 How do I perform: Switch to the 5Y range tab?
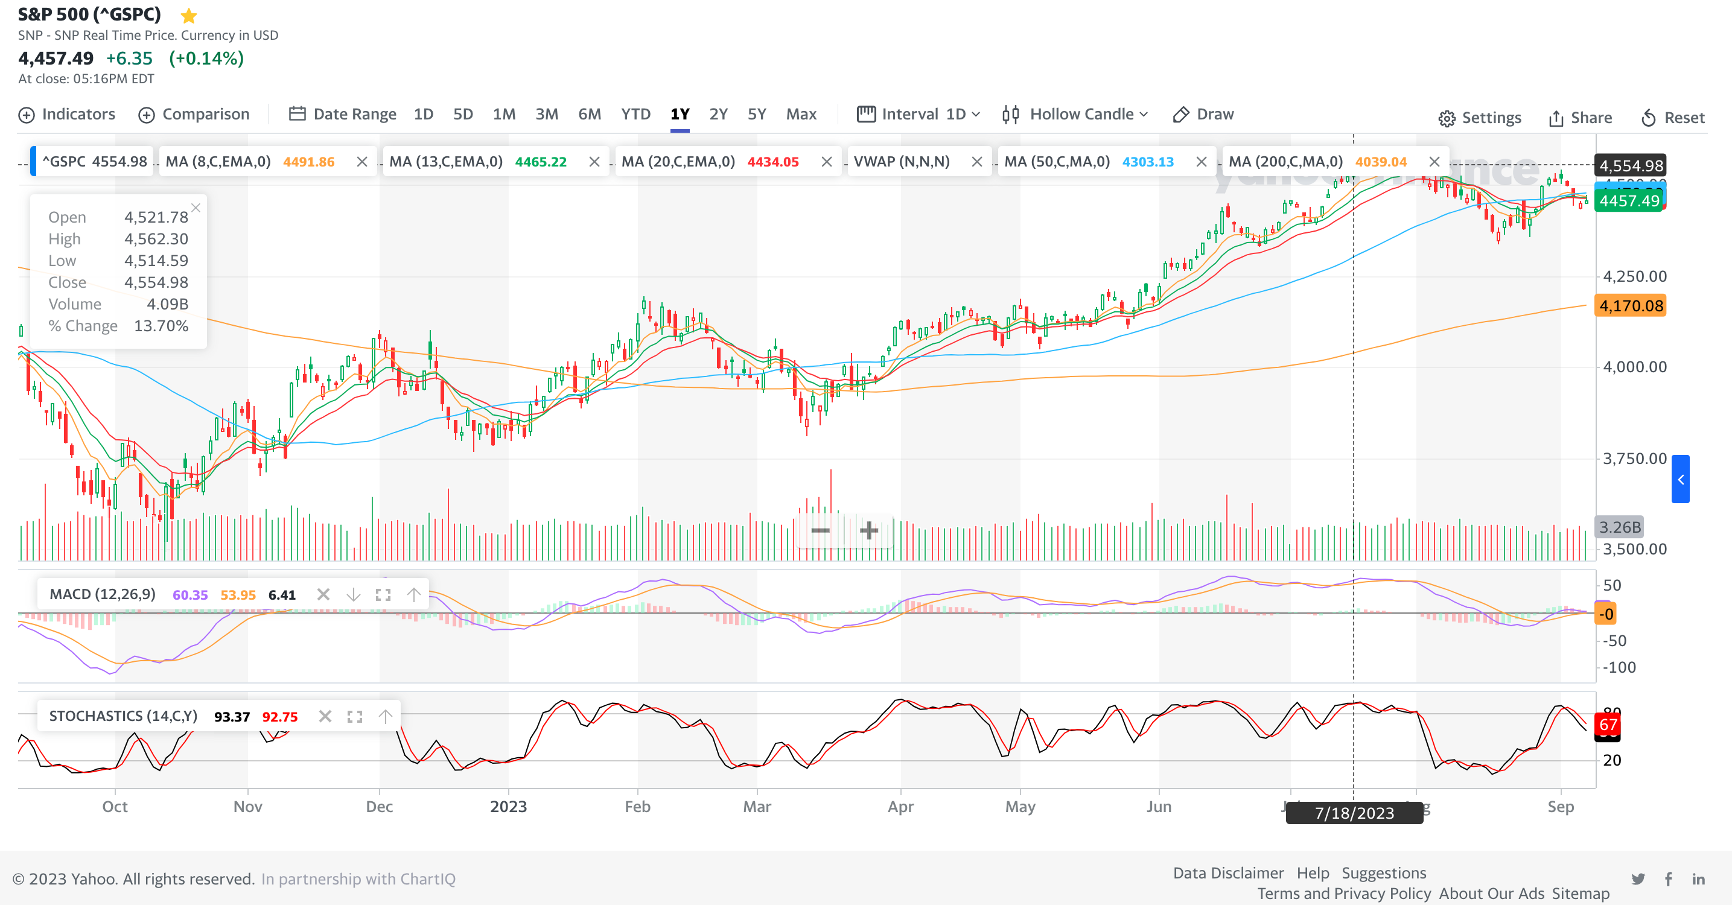pyautogui.click(x=756, y=114)
